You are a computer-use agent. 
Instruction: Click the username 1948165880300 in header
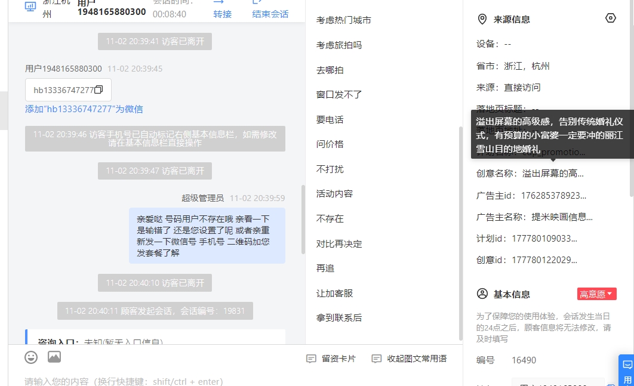(112, 12)
